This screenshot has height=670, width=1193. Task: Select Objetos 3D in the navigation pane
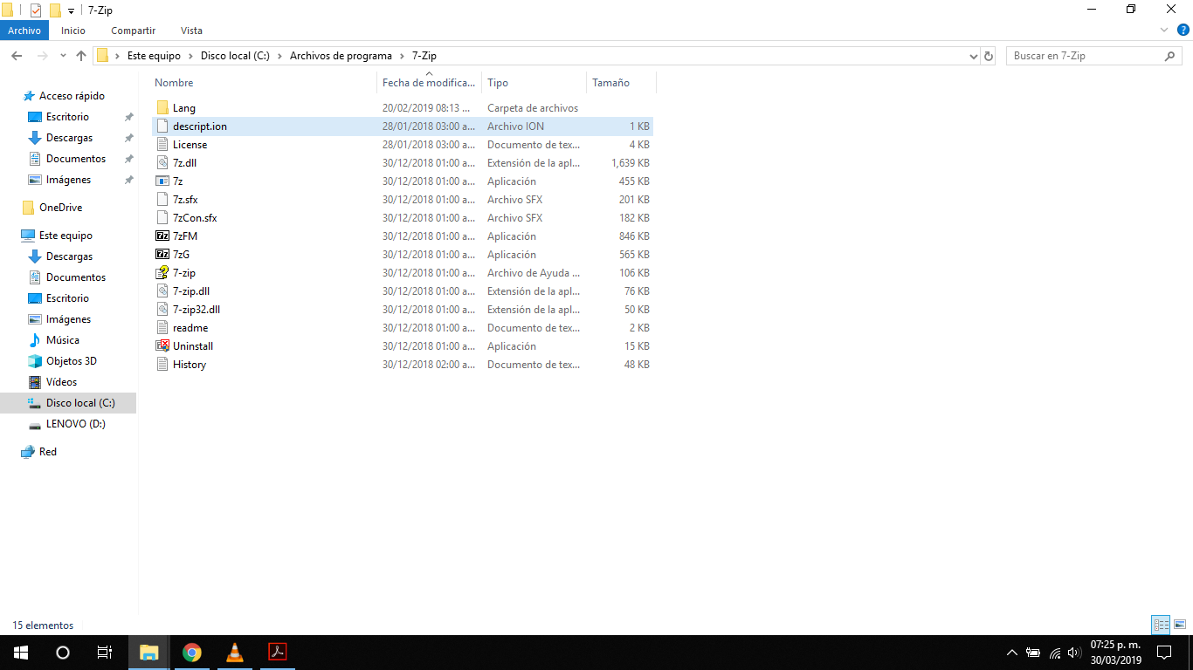pyautogui.click(x=72, y=361)
